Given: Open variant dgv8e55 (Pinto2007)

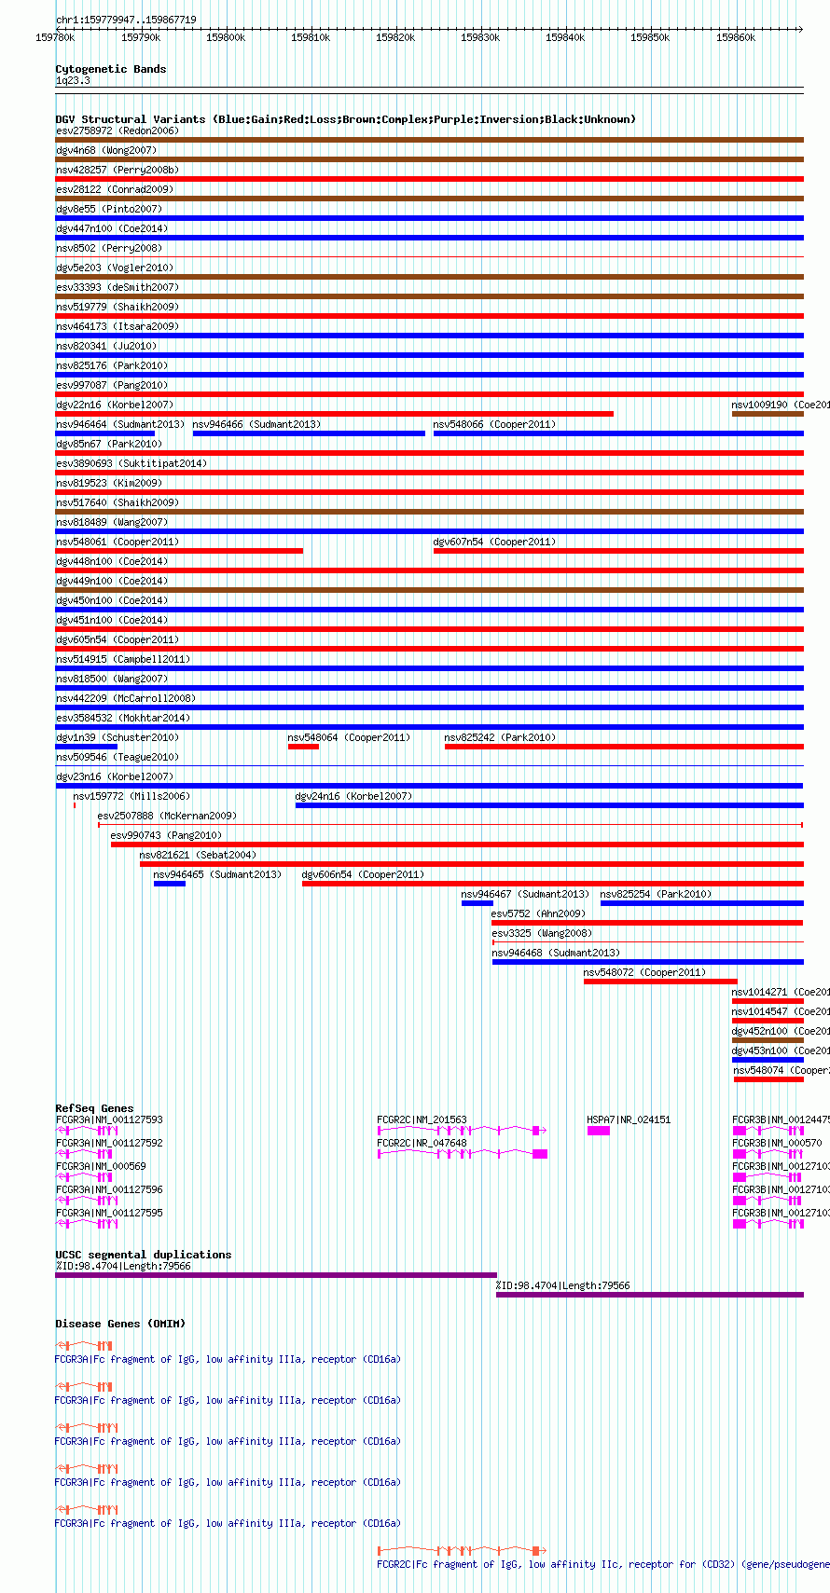Looking at the screenshot, I should tap(108, 209).
